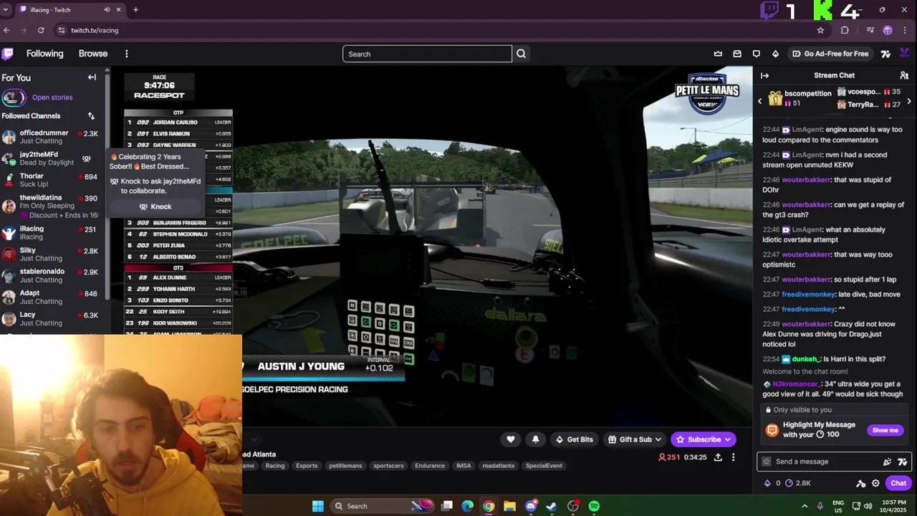Open the emote picker in chat box
Screen dimensions: 917x516
888,462
